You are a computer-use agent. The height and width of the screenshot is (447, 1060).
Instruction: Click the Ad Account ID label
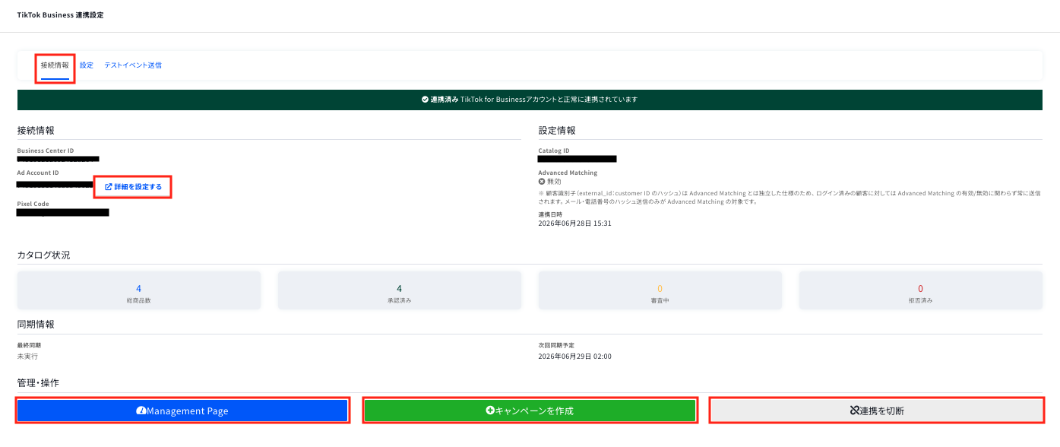(x=38, y=173)
